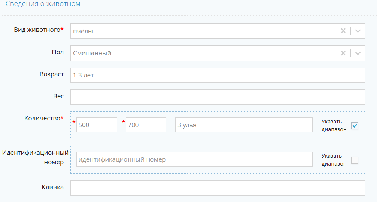Uncheck the range checkbox for Количество
The height and width of the screenshot is (202, 377).
tap(355, 126)
